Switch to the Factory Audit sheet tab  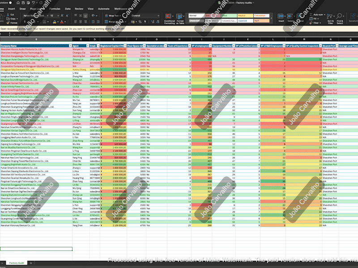[x=17, y=263]
